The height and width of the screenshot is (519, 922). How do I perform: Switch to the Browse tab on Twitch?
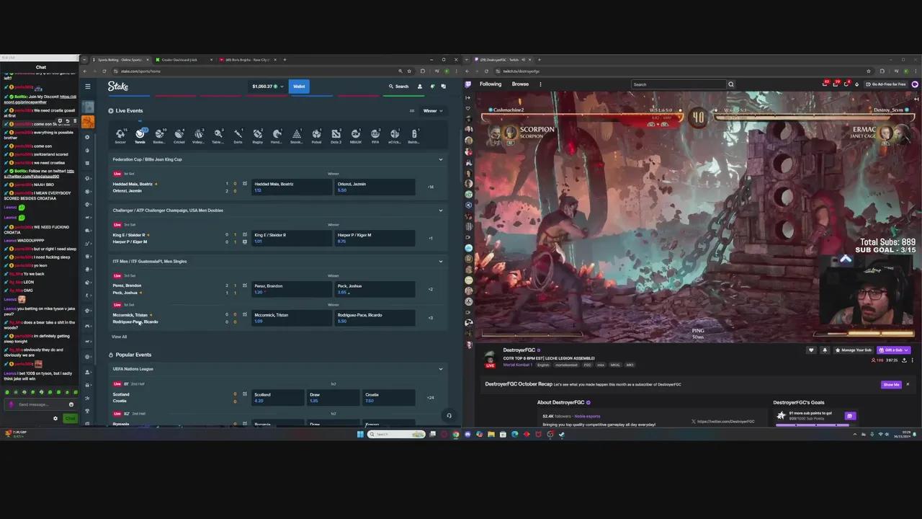pos(520,84)
